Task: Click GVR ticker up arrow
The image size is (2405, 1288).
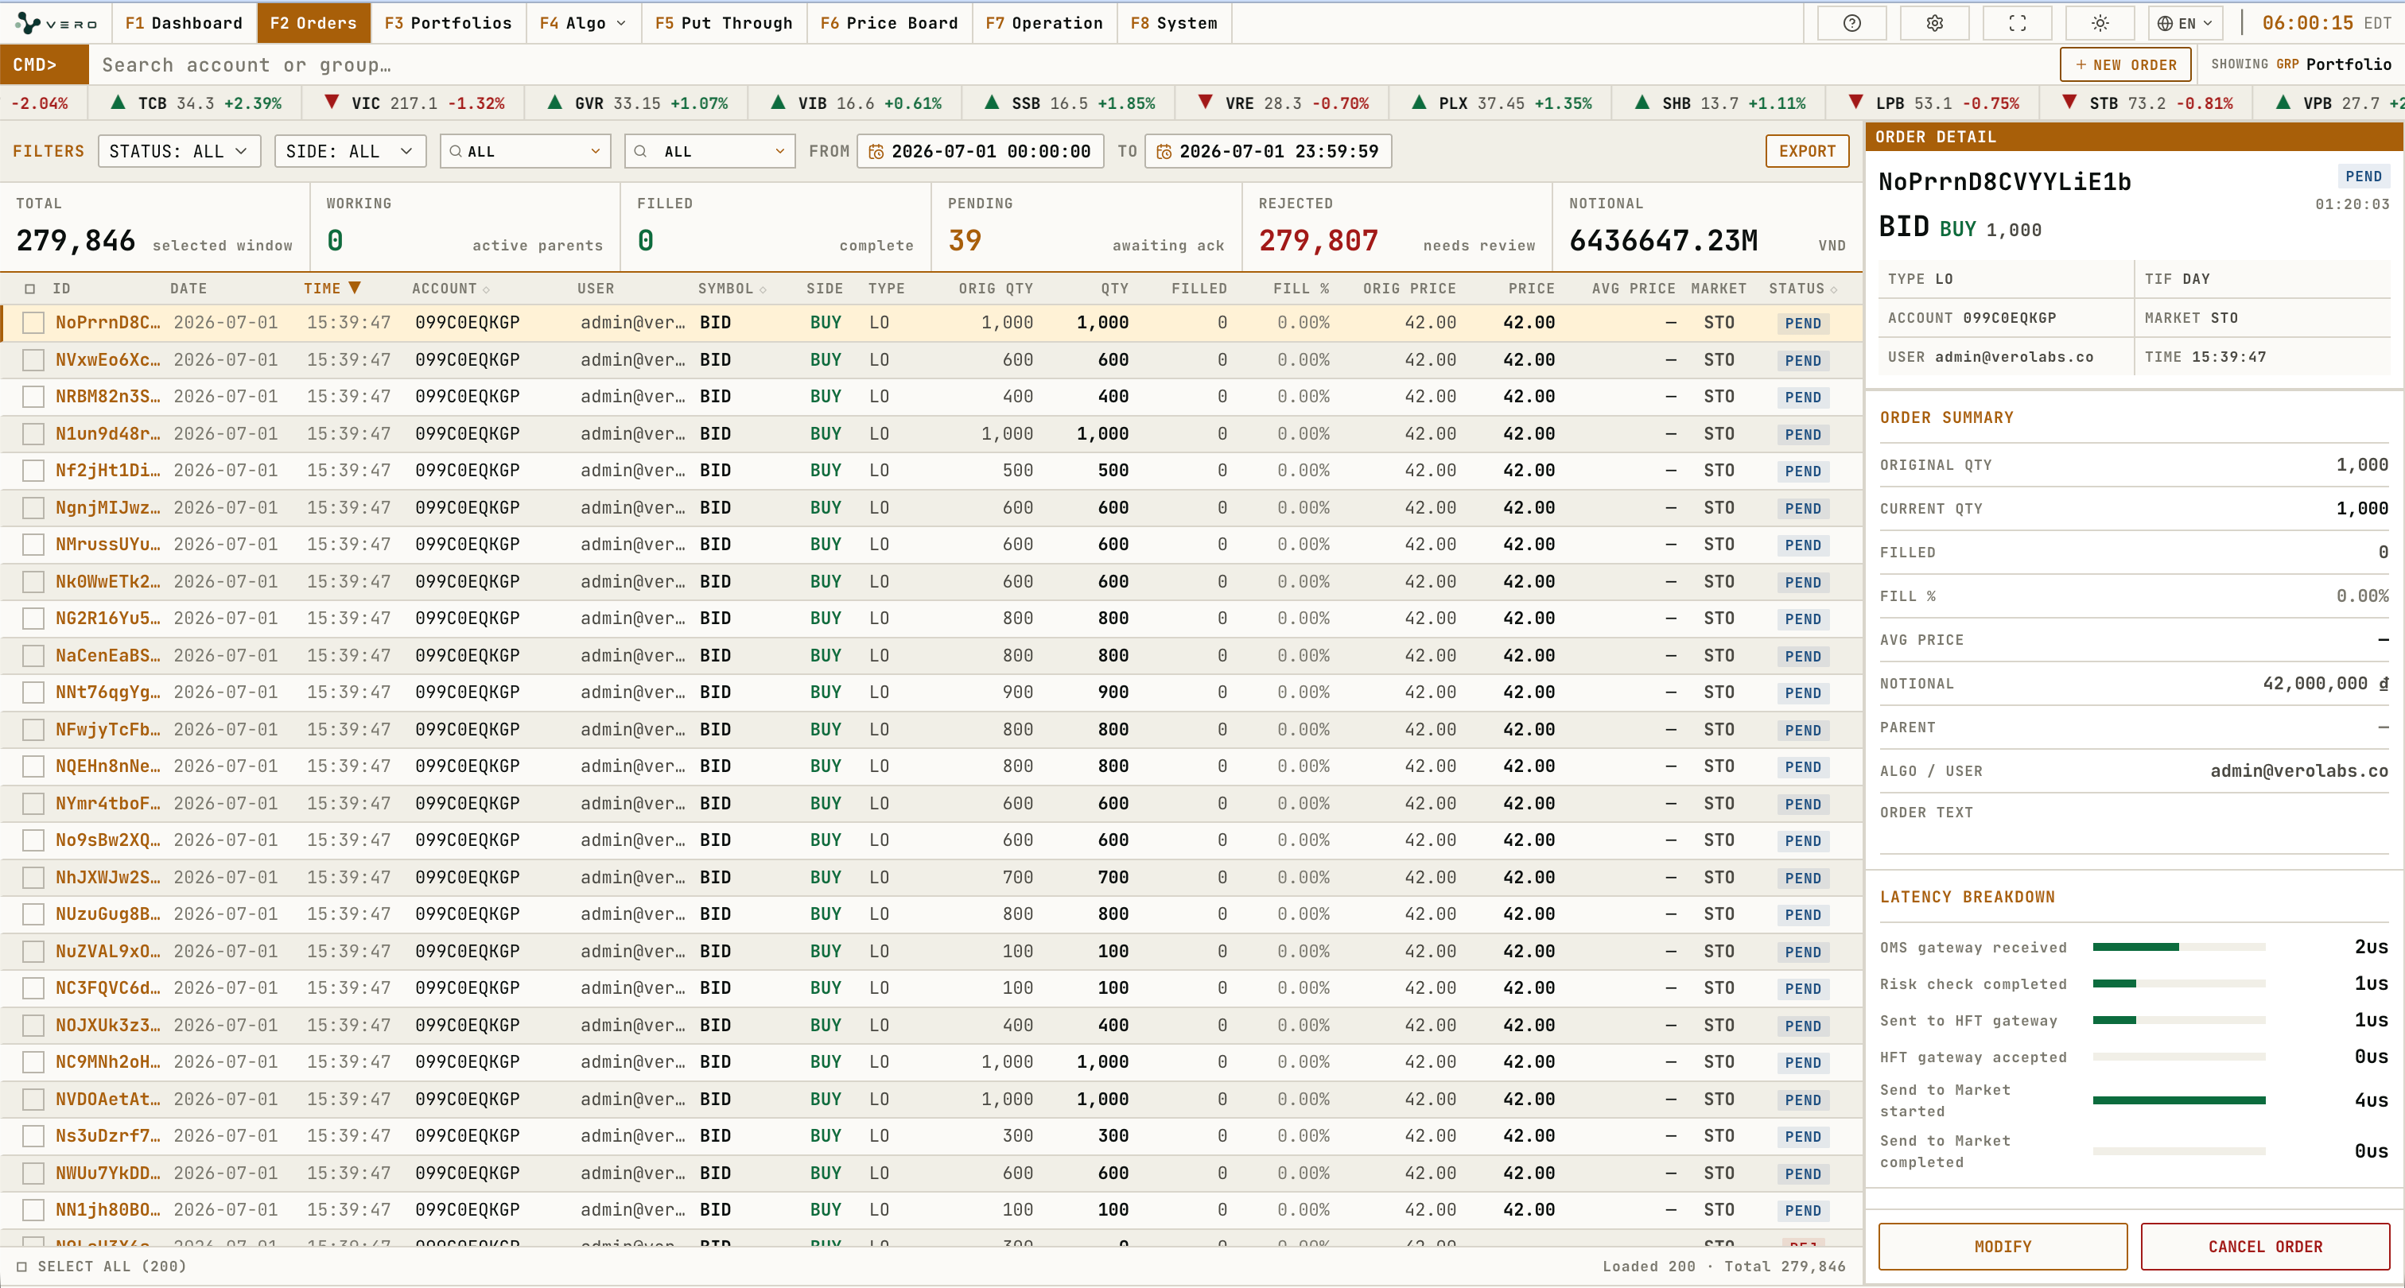Action: pos(554,103)
